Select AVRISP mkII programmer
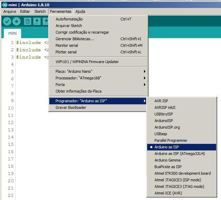This screenshot has height=200, width=221. [x=181, y=107]
